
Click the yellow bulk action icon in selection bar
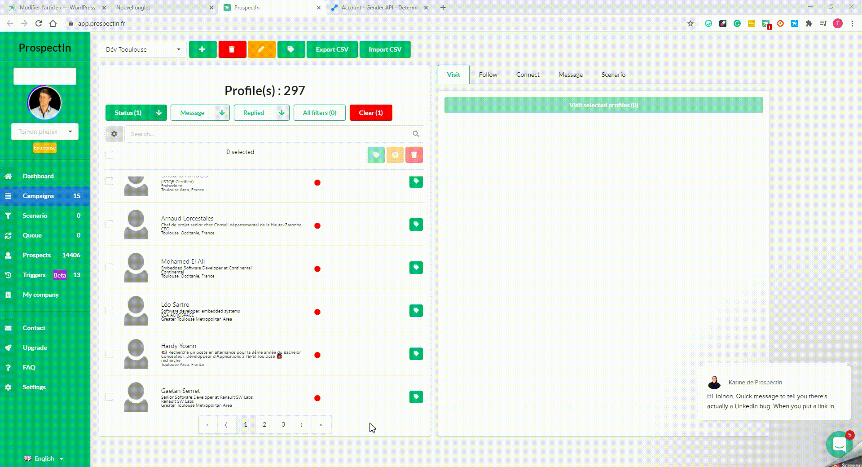point(395,155)
